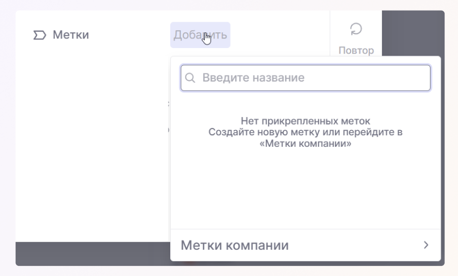Click the Нет прикрепленных меток message
Viewport: 458px width, 276px height.
pos(306,122)
